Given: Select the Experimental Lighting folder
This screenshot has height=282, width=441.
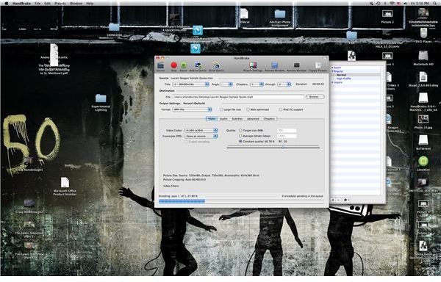Looking at the screenshot, I should click(101, 98).
